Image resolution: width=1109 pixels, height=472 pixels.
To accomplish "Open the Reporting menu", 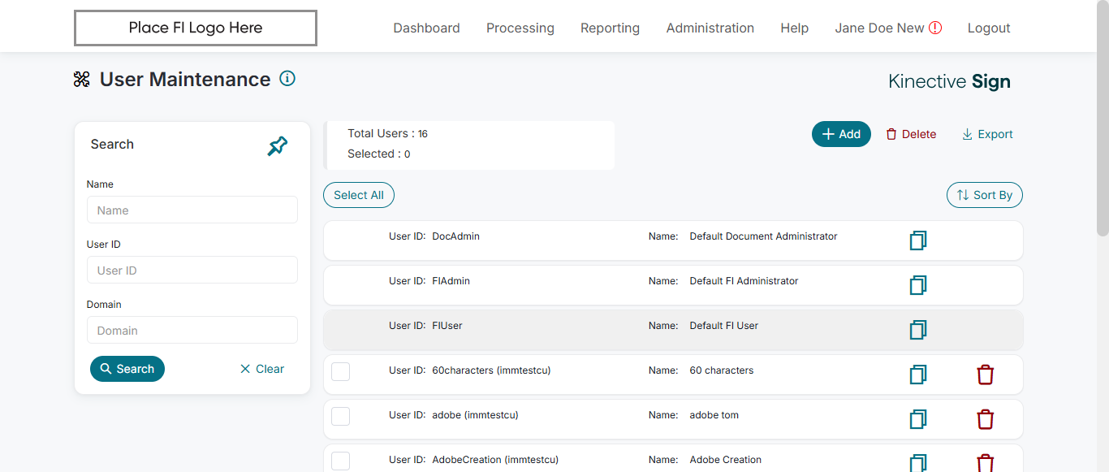I will pos(610,28).
